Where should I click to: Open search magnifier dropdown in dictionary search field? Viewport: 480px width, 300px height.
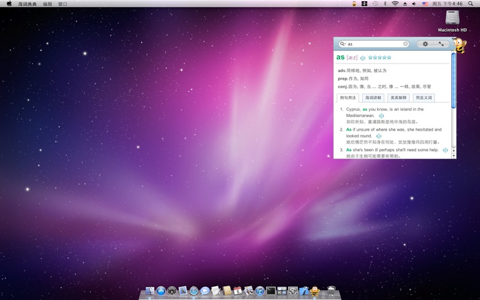[x=343, y=44]
